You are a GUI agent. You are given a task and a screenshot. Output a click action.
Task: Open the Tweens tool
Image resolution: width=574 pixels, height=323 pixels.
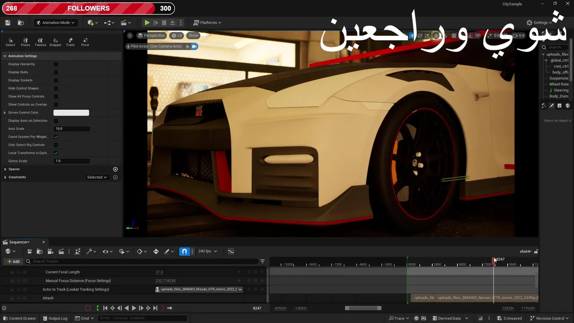click(40, 42)
